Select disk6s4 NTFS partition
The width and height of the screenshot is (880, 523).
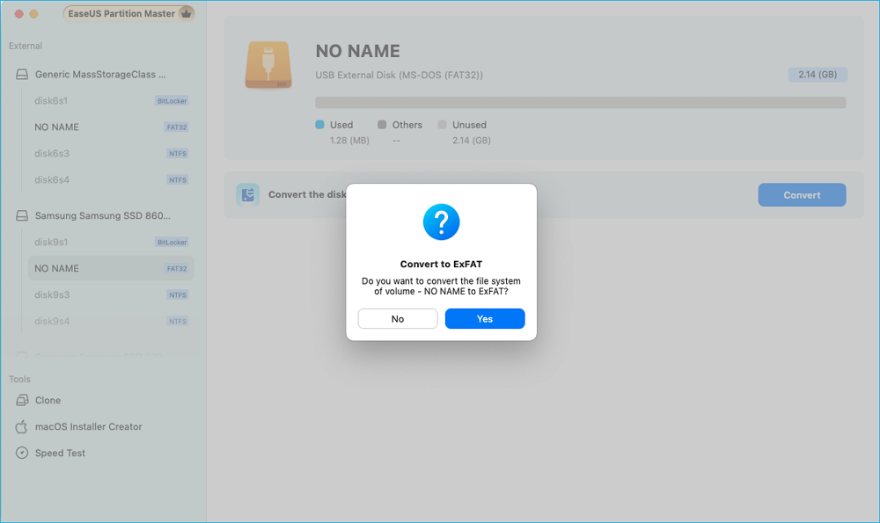pos(111,180)
